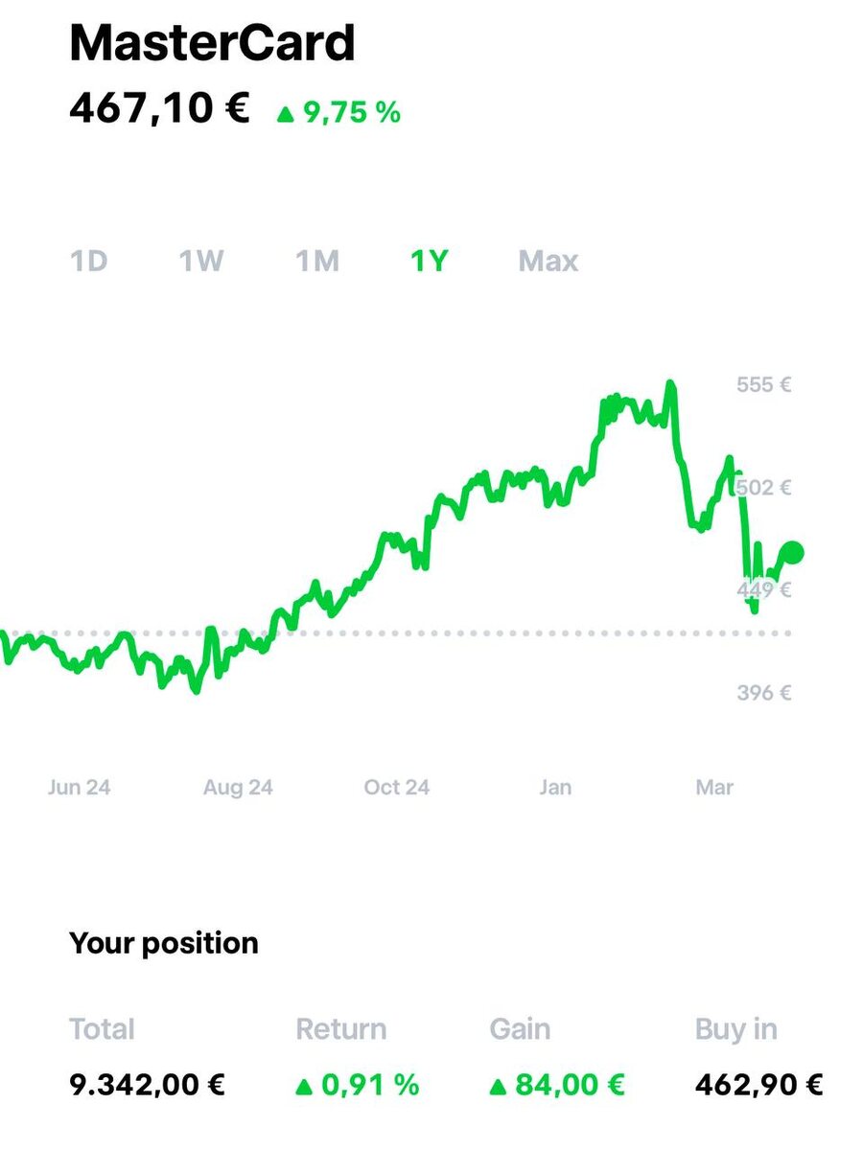863x1150 pixels.
Task: Click the Mar date label
Action: 714,788
